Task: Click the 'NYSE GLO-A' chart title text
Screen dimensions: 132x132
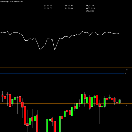Action: coord(18,2)
